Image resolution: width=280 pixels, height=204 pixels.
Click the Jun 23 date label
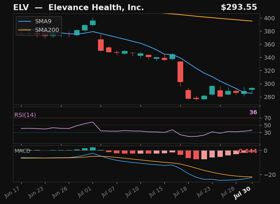pyautogui.click(x=36, y=192)
